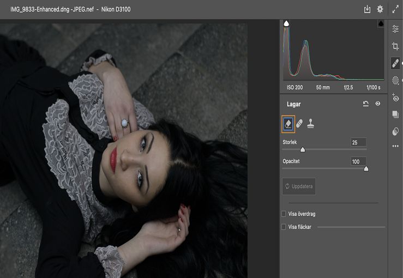Image resolution: width=403 pixels, height=278 pixels.
Task: Click the Opacitet label
Action: [x=291, y=161]
